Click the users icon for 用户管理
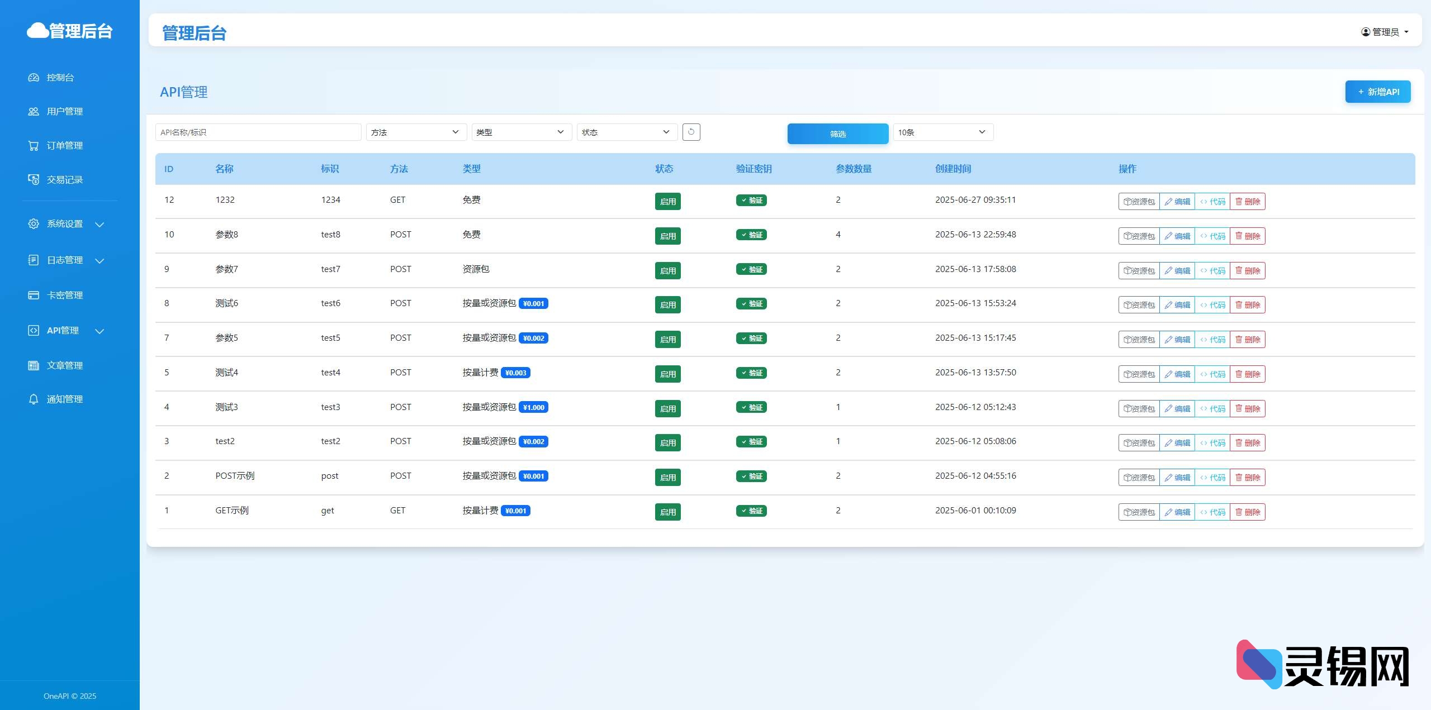 coord(34,112)
